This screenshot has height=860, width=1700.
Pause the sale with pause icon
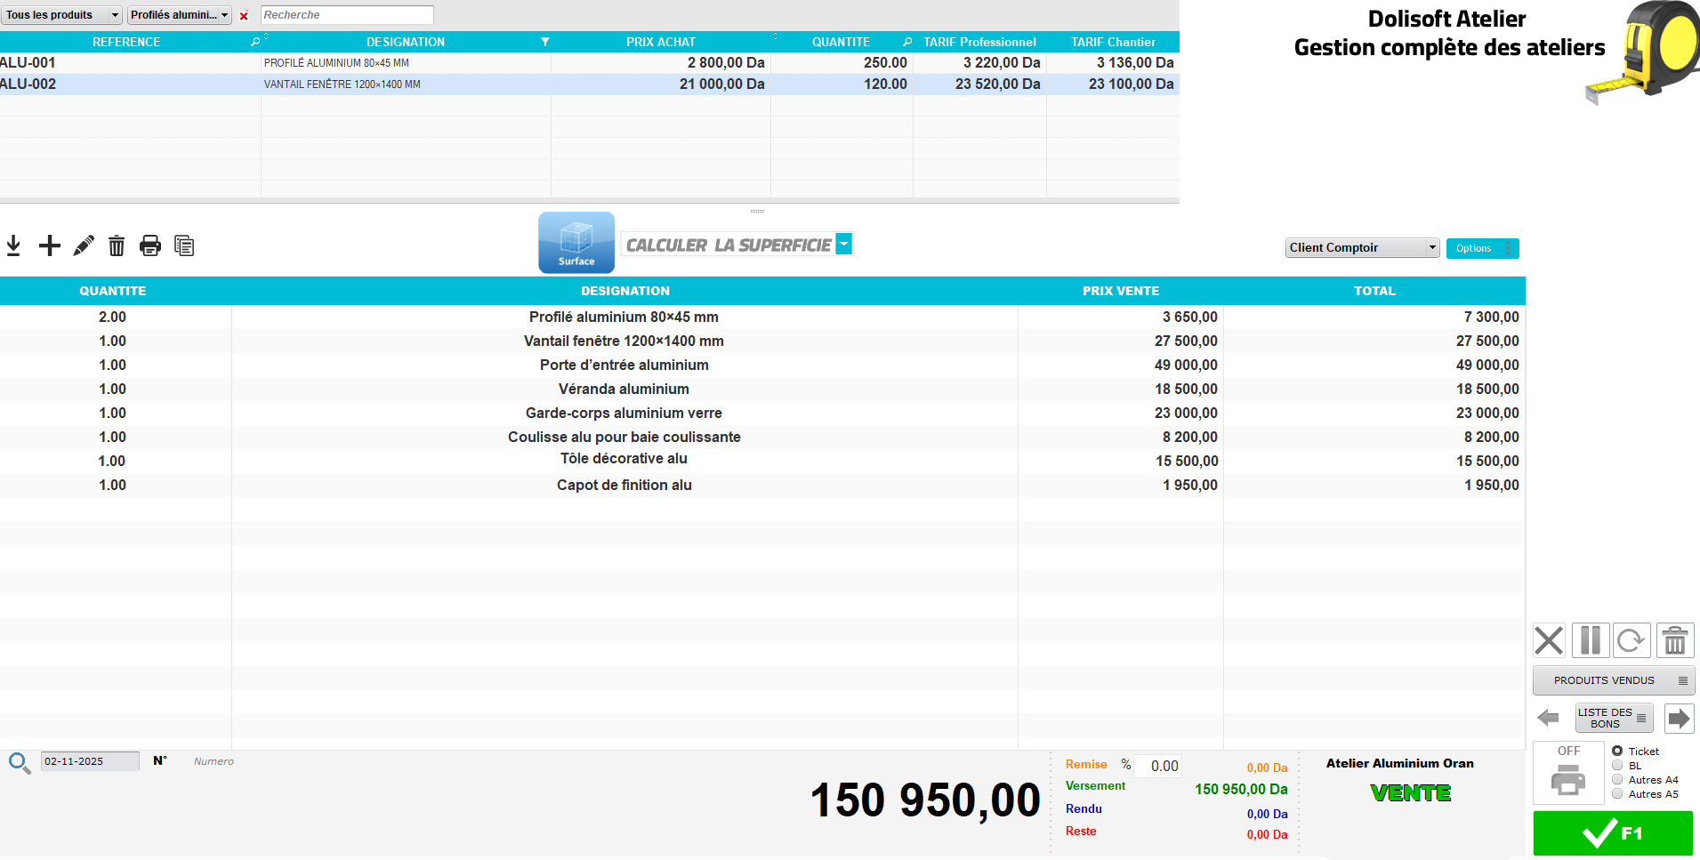[x=1590, y=640]
